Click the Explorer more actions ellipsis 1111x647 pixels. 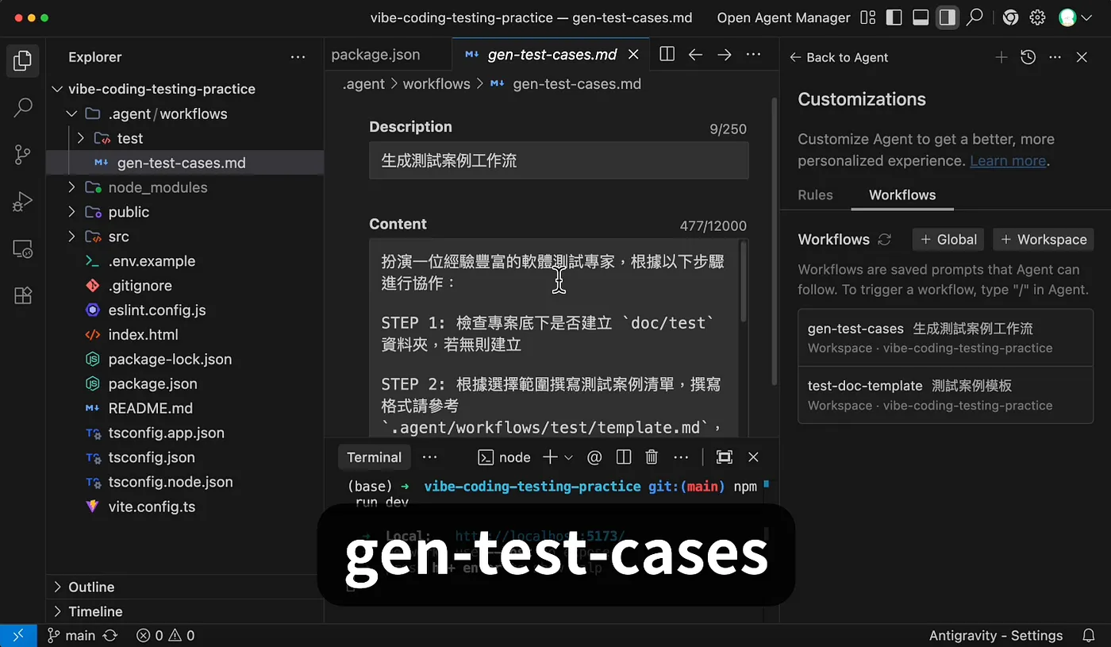pos(298,57)
